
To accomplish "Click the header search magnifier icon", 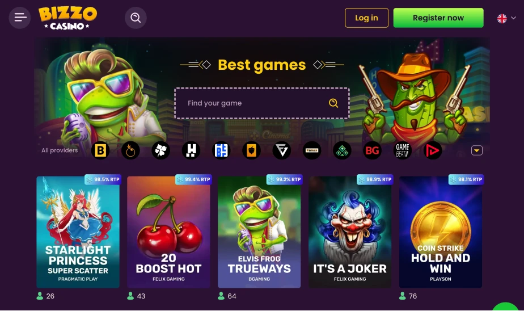I will point(136,18).
